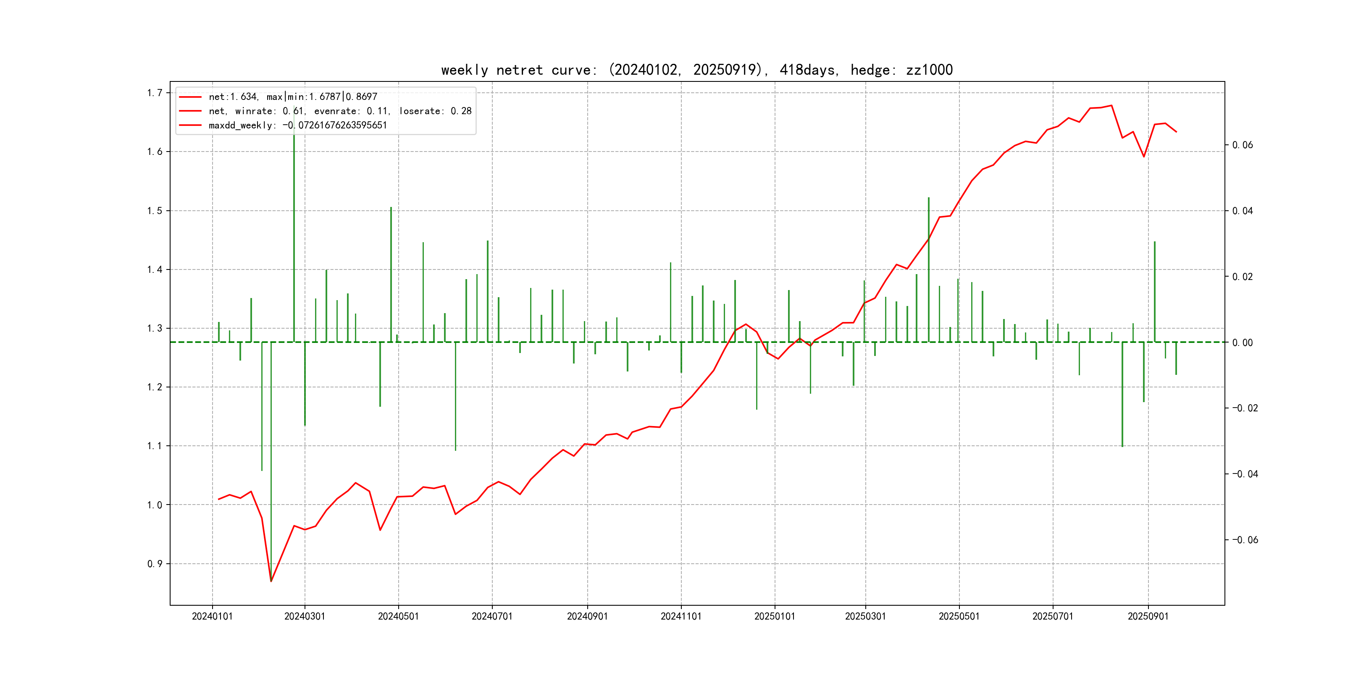Click the chart title text
This screenshot has height=680, width=1361.
[696, 70]
